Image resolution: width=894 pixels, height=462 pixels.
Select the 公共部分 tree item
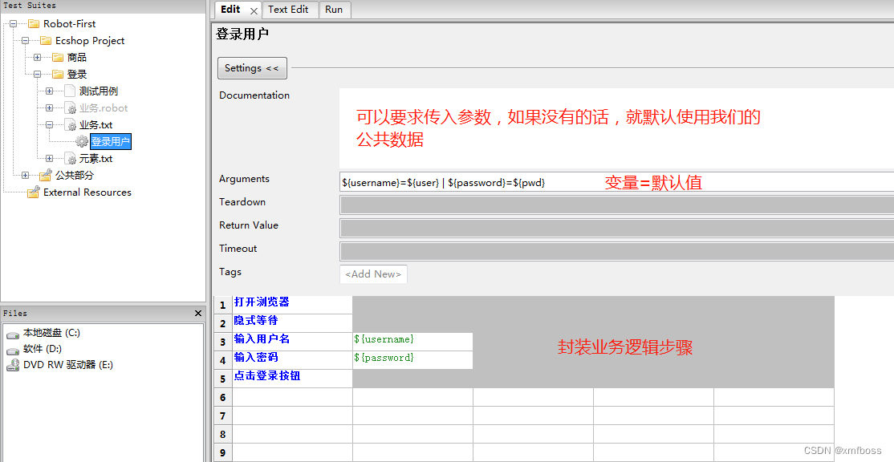tap(74, 176)
